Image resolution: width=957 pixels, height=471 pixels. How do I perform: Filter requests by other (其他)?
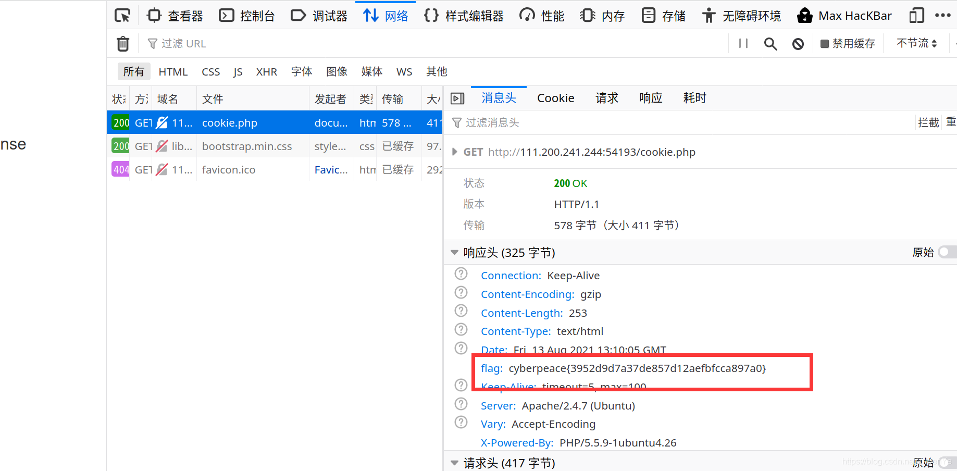pyautogui.click(x=437, y=72)
